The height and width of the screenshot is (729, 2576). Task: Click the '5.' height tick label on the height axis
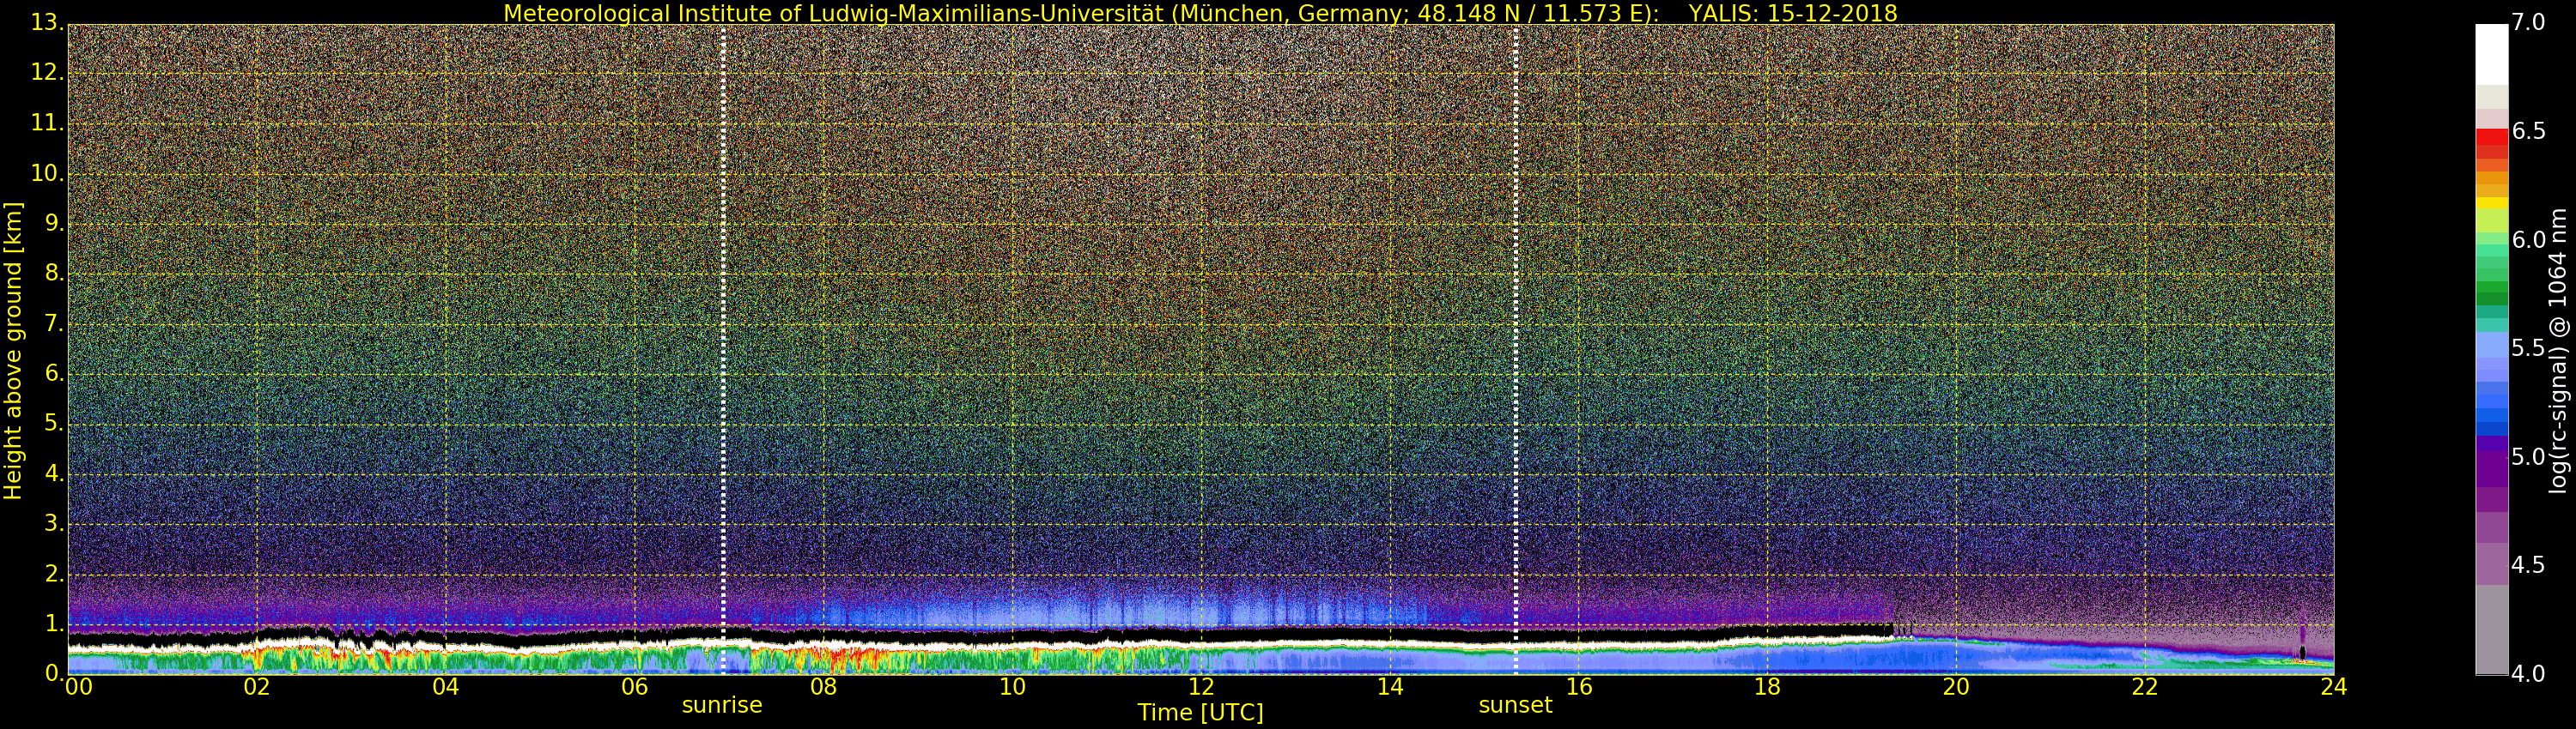point(53,423)
